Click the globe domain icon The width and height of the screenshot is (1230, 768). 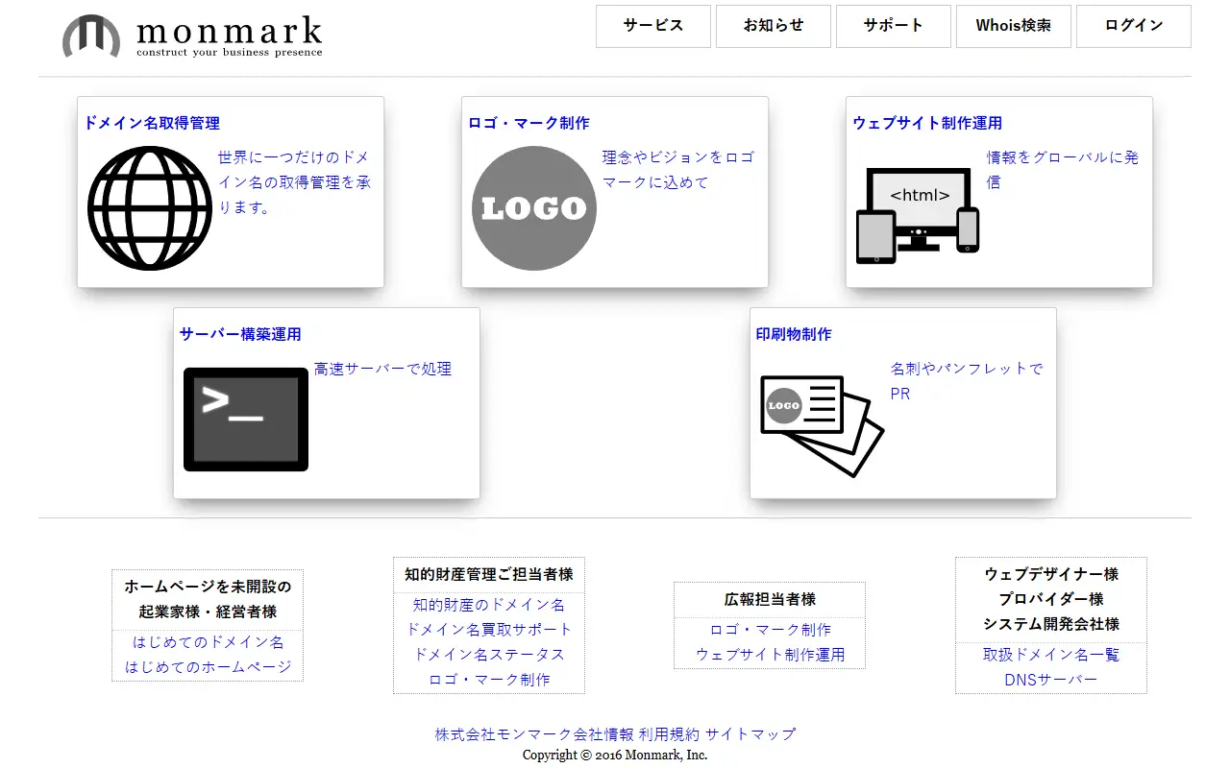tap(150, 208)
